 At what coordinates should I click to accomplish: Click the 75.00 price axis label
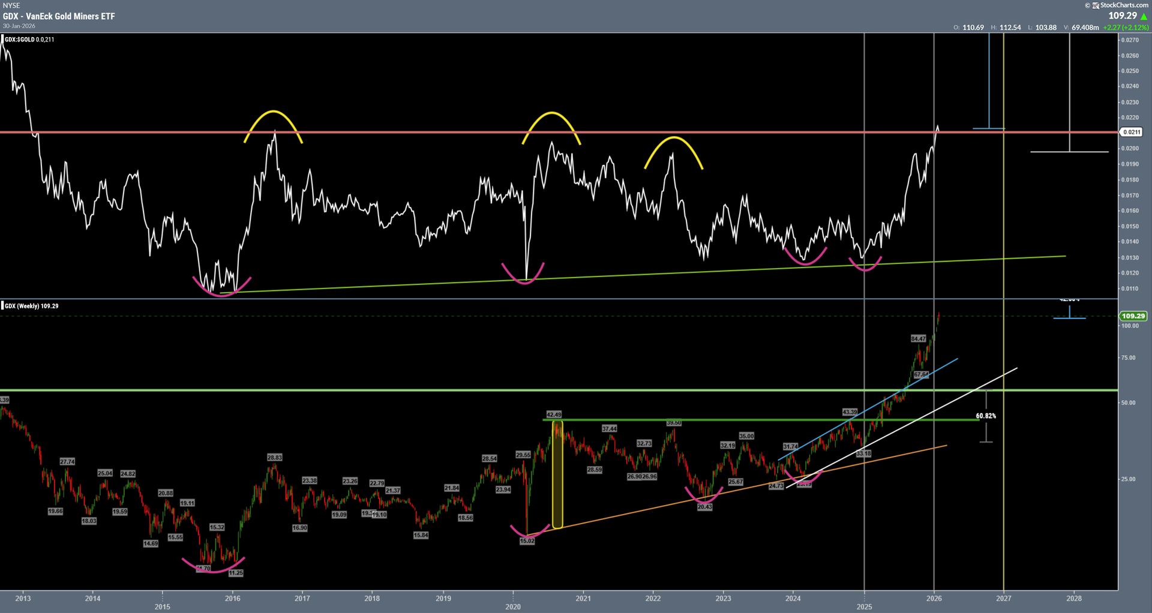click(1129, 357)
